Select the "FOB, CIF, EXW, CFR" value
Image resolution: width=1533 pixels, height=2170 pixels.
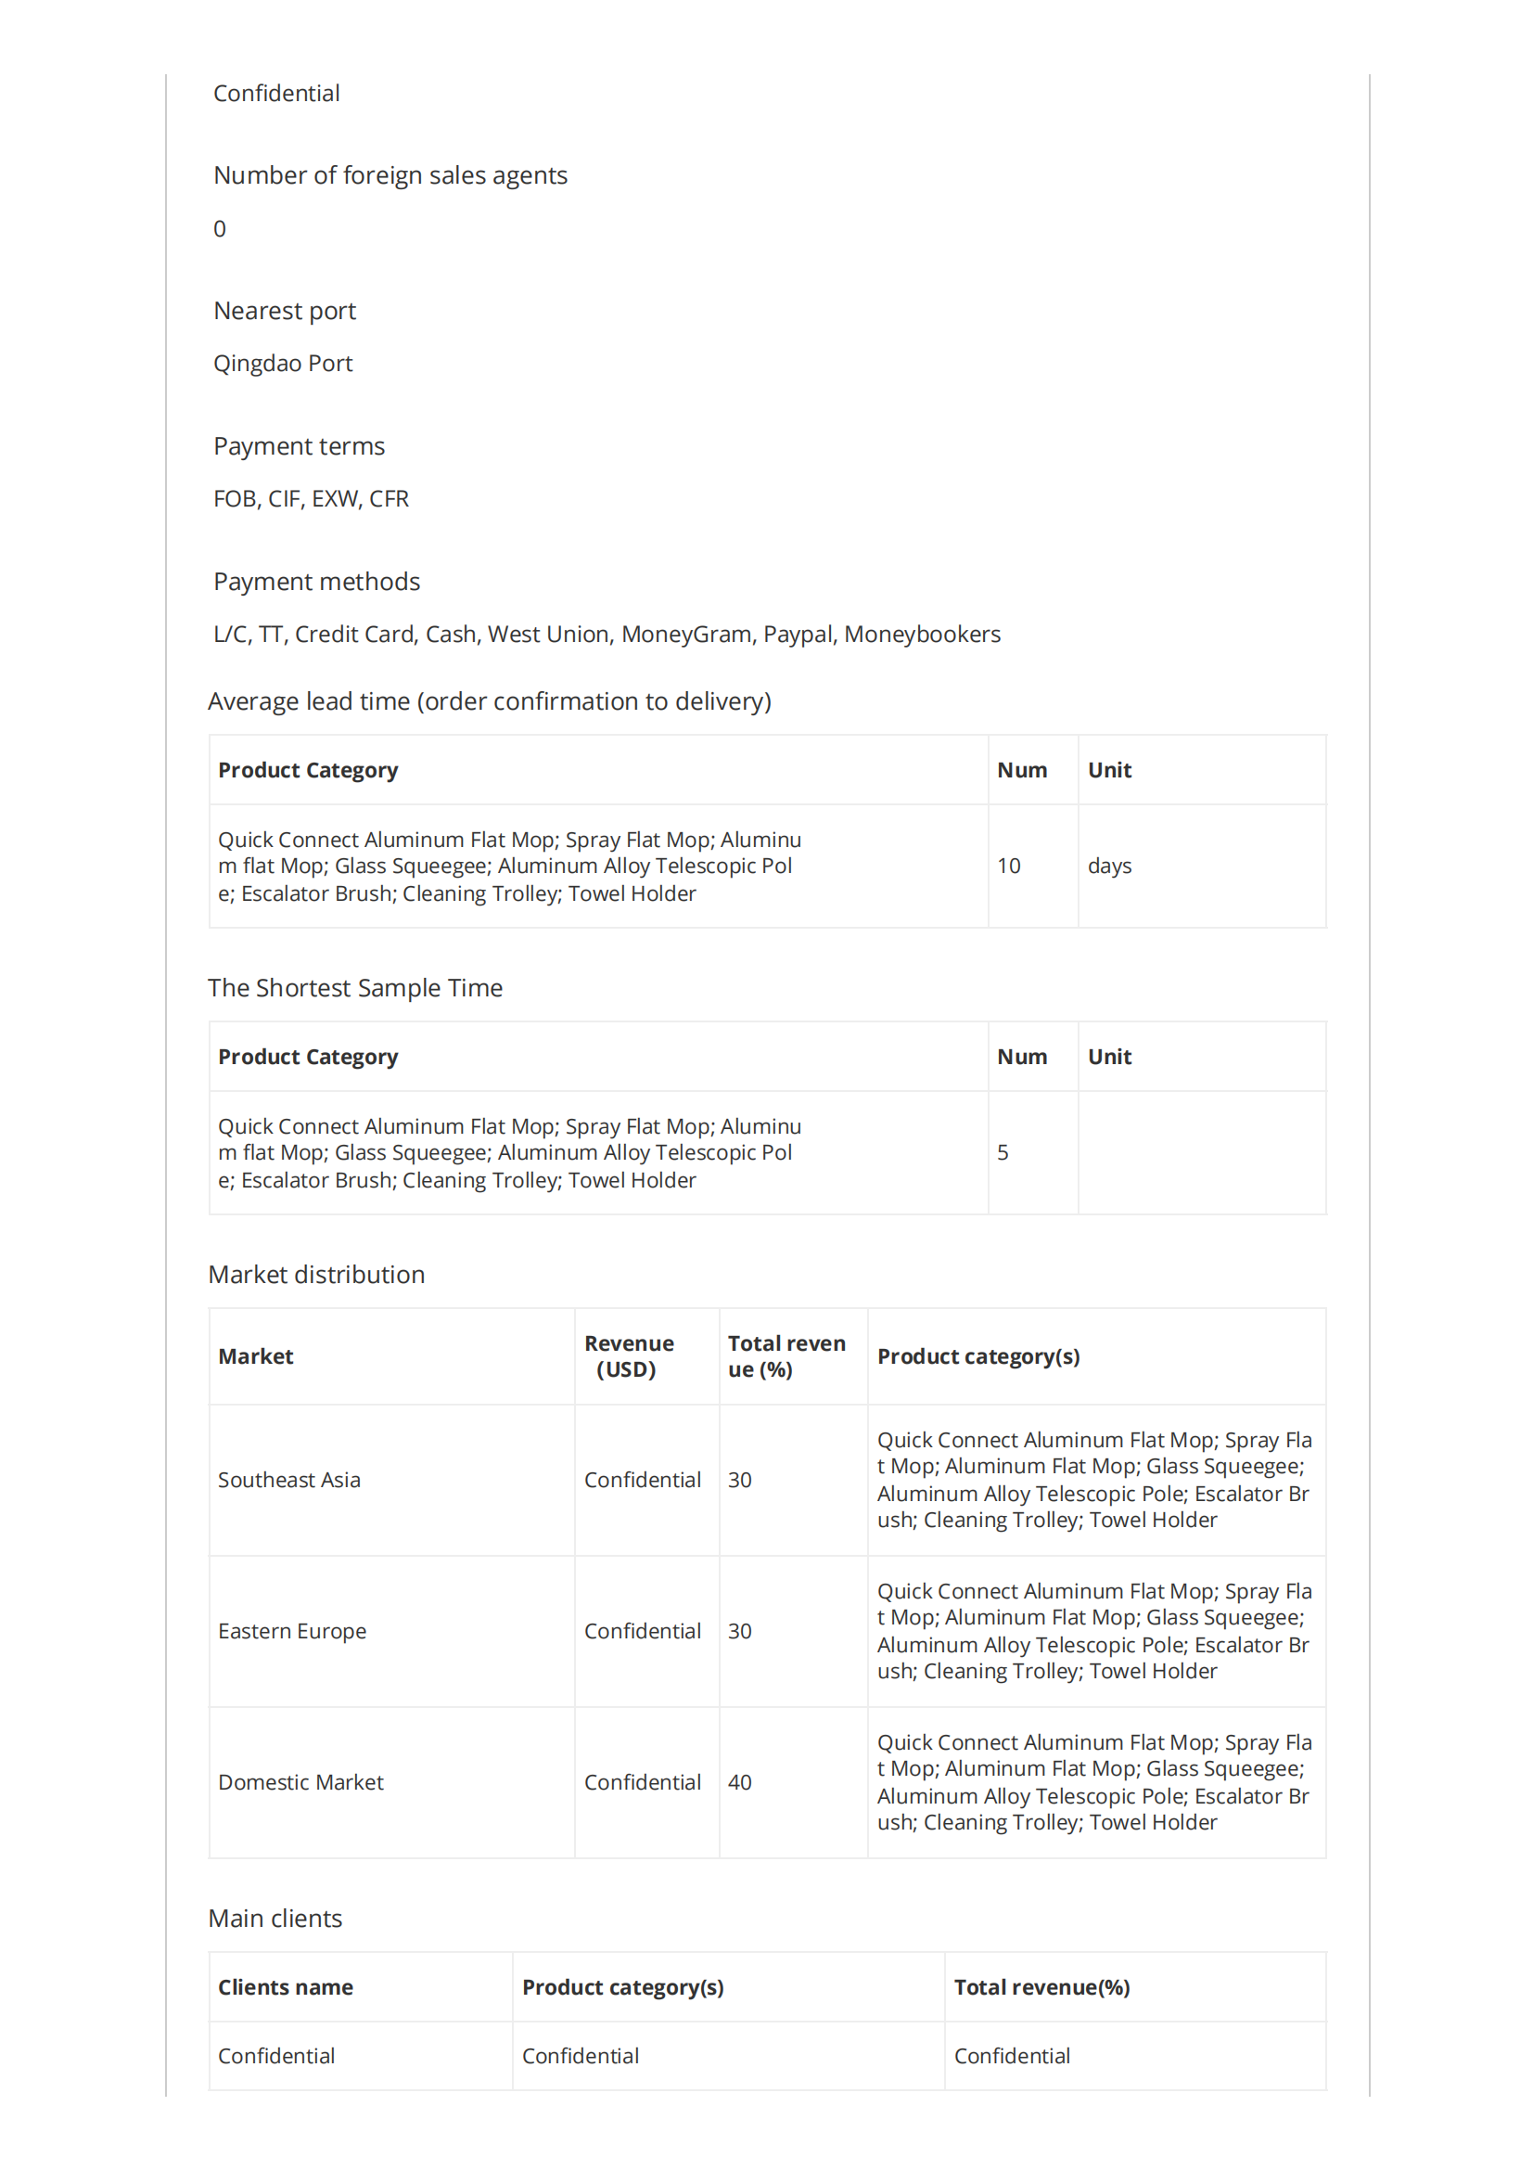[x=311, y=499]
